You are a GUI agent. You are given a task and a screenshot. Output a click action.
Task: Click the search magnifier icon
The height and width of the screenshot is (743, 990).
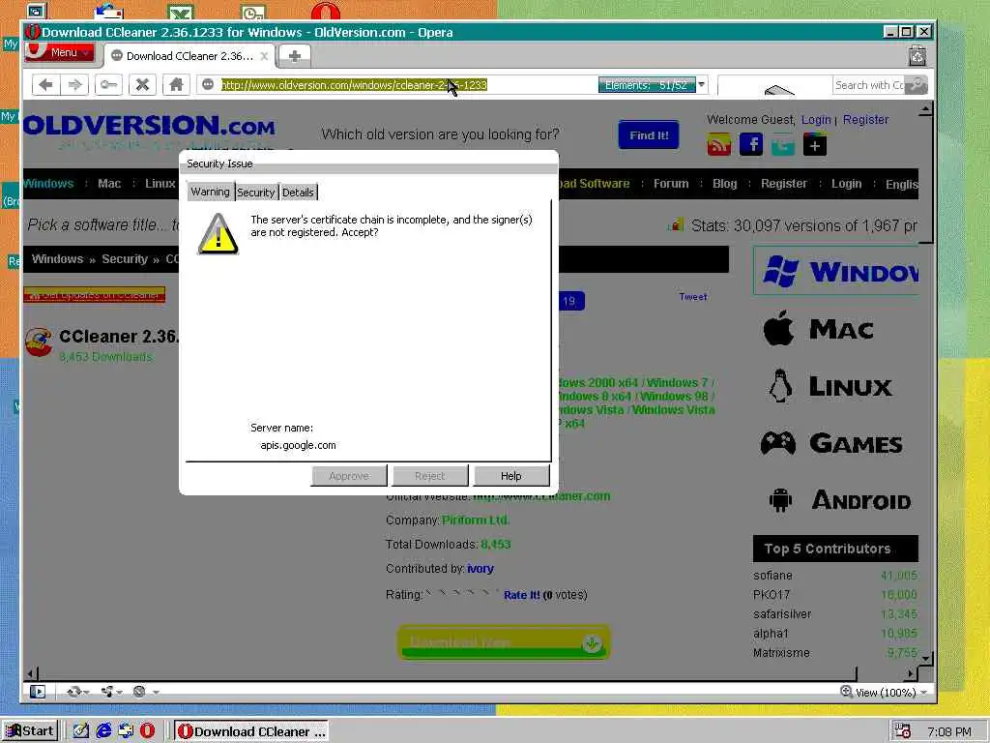coord(917,85)
